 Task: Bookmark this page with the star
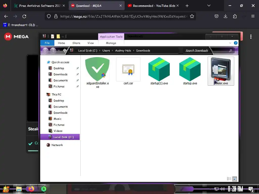tap(192, 16)
